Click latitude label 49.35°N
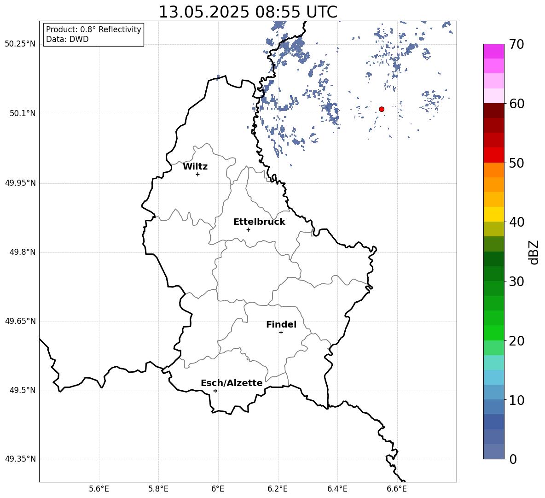This screenshot has height=498, width=545. coord(20,459)
